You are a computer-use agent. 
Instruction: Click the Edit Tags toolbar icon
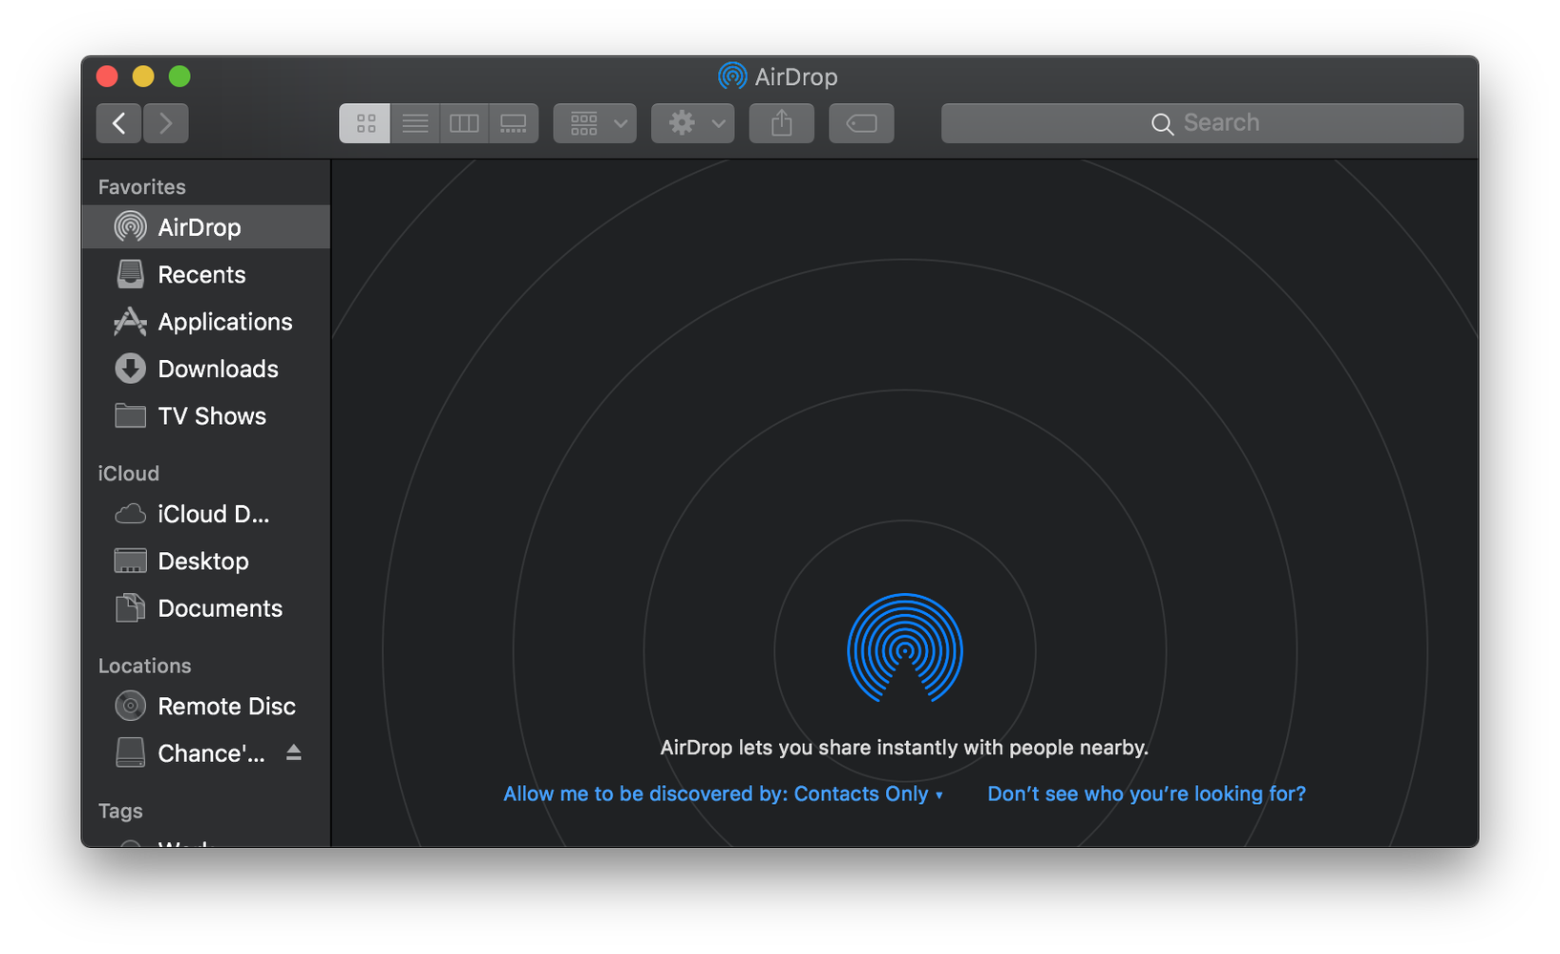click(x=860, y=122)
